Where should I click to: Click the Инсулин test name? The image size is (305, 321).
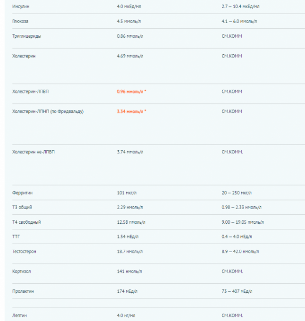click(21, 7)
